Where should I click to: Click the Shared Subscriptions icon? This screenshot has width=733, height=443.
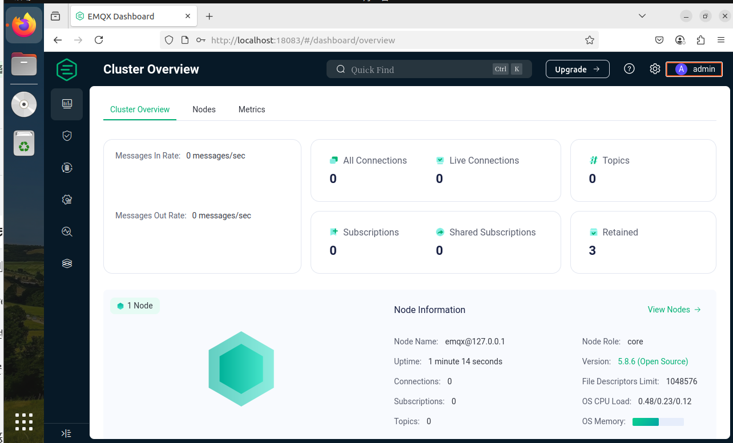[x=440, y=232]
